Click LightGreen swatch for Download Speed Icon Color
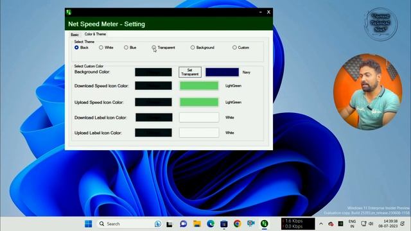This screenshot has height=231, width=411. point(199,85)
